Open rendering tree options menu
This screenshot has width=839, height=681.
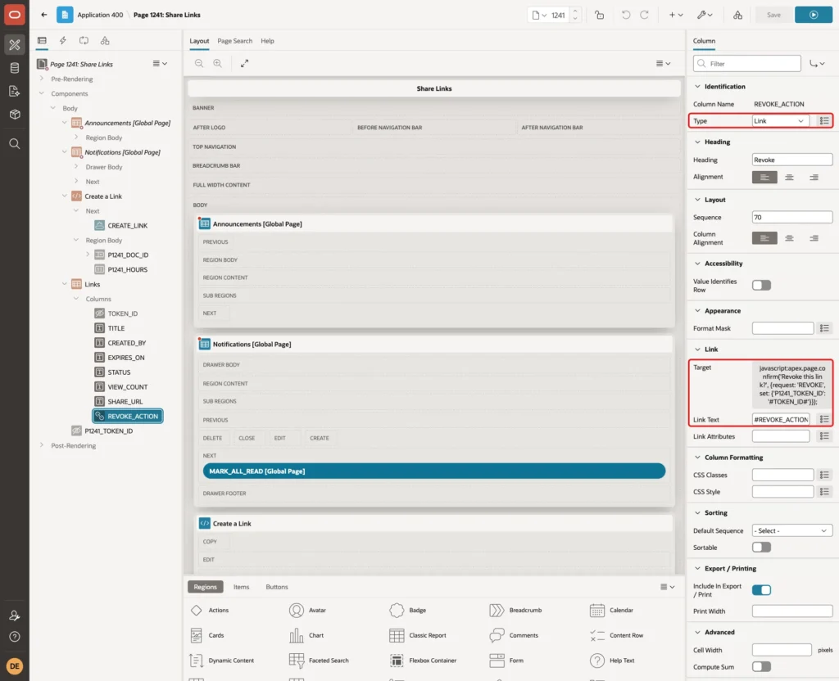160,64
